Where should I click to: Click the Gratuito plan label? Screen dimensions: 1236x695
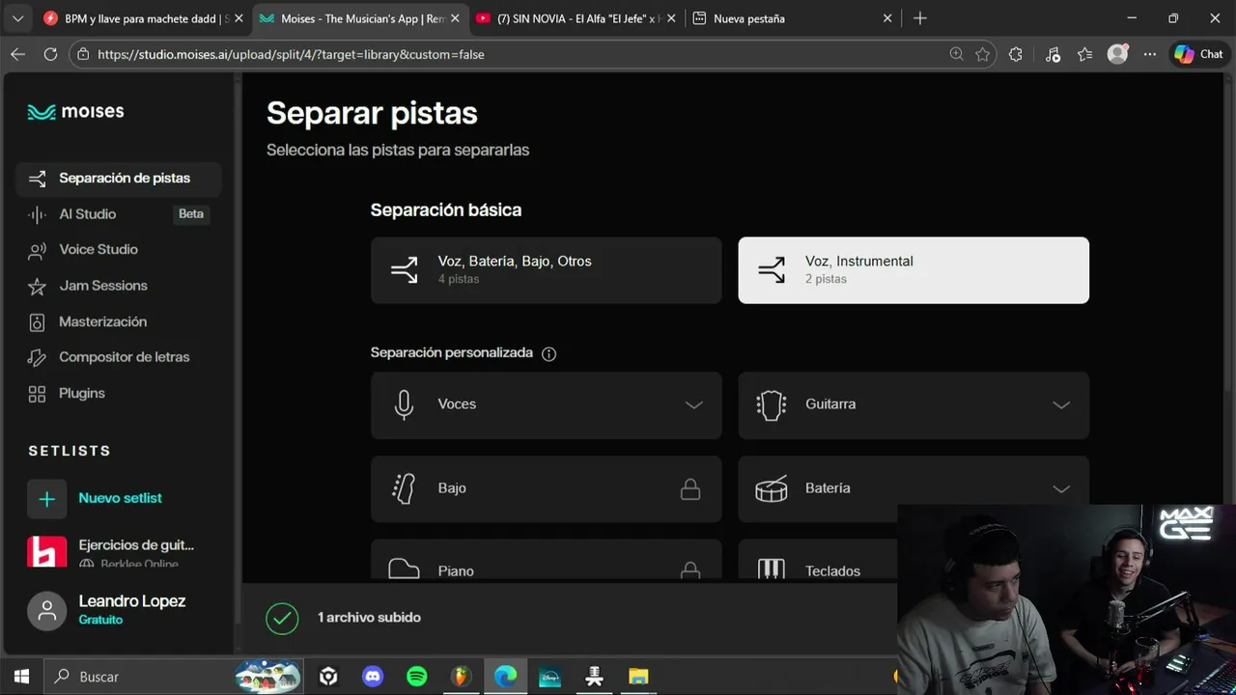click(100, 620)
